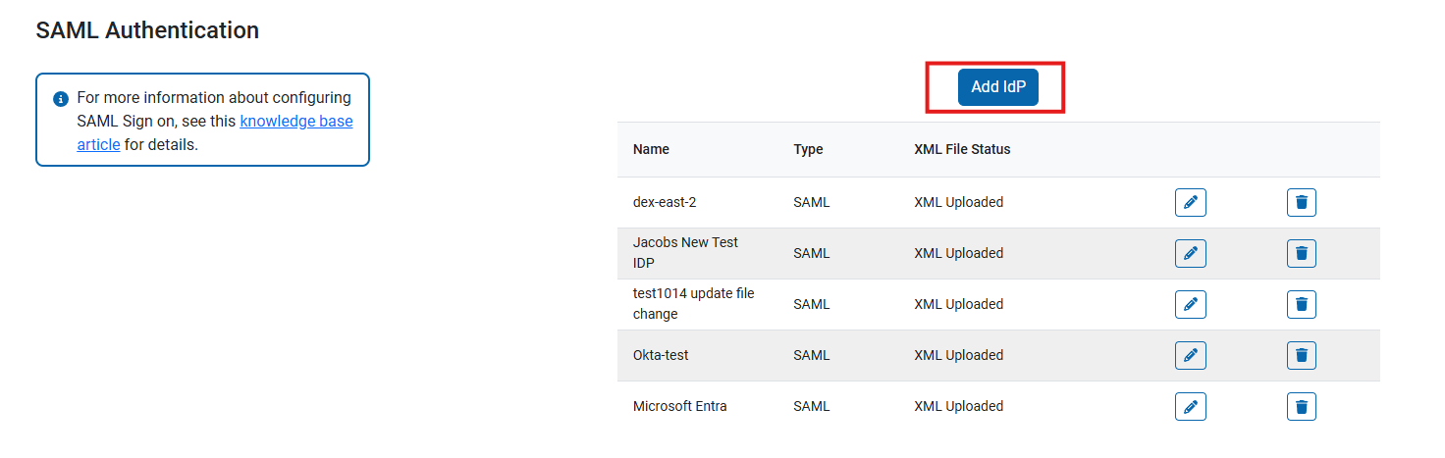Click the Type column header

tap(808, 150)
